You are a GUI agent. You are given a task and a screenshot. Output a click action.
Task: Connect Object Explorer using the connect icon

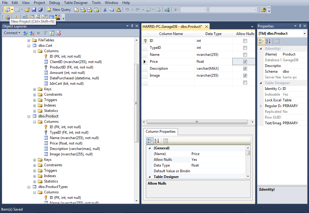[25, 33]
